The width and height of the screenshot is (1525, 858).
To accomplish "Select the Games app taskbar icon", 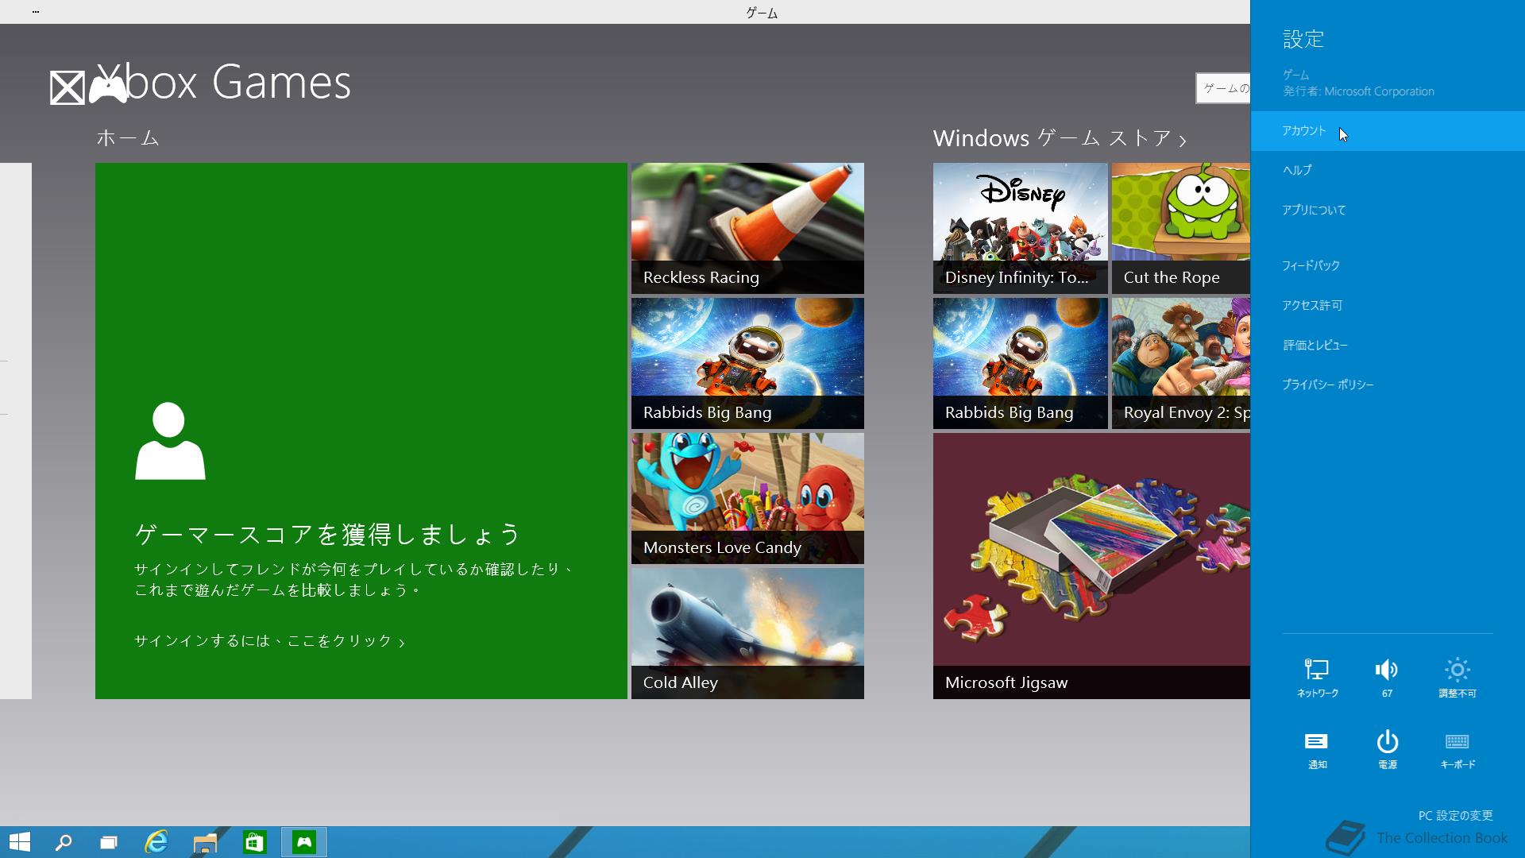I will (x=304, y=842).
